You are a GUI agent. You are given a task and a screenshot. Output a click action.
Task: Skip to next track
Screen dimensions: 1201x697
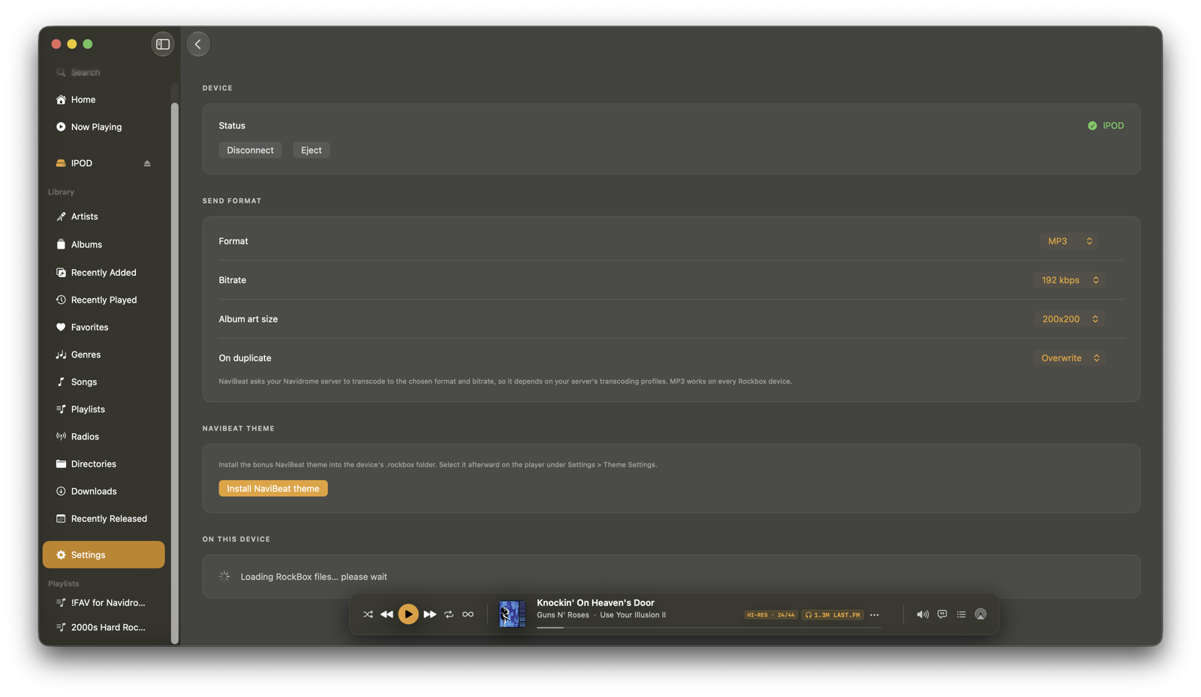(430, 614)
